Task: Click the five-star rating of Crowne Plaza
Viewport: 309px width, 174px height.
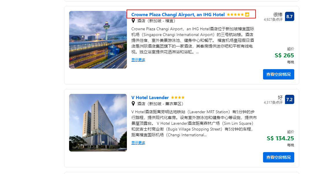Action: click(235, 14)
